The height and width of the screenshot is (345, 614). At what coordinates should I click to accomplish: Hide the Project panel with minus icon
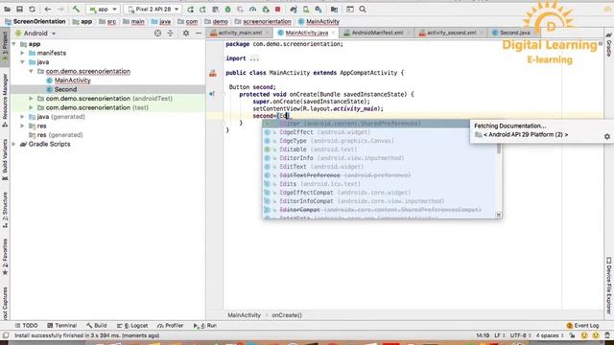(x=199, y=34)
